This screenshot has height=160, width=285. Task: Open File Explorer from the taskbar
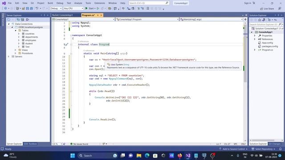[x=139, y=156]
